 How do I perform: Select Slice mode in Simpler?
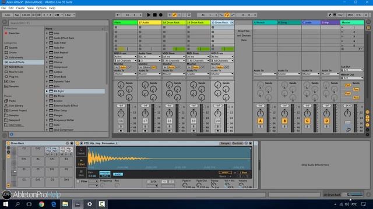(x=81, y=173)
